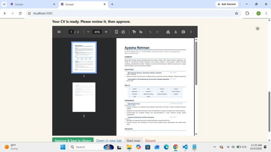Open CV in new tab link
The image size is (271, 152).
109,141
